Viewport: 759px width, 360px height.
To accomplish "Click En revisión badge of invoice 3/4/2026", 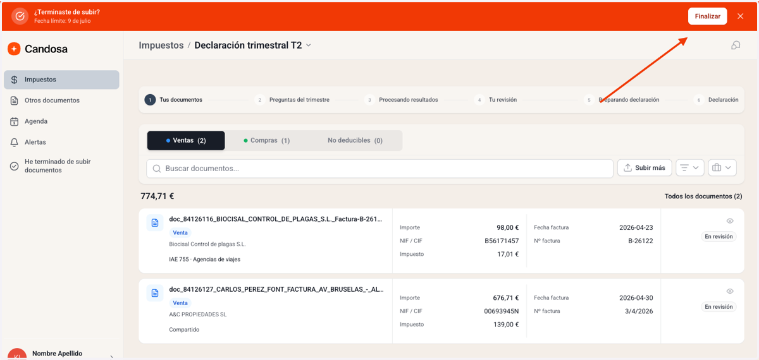I will pos(719,307).
